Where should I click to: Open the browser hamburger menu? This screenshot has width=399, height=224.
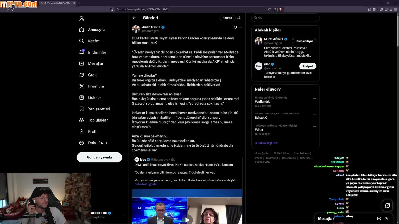[396, 9]
